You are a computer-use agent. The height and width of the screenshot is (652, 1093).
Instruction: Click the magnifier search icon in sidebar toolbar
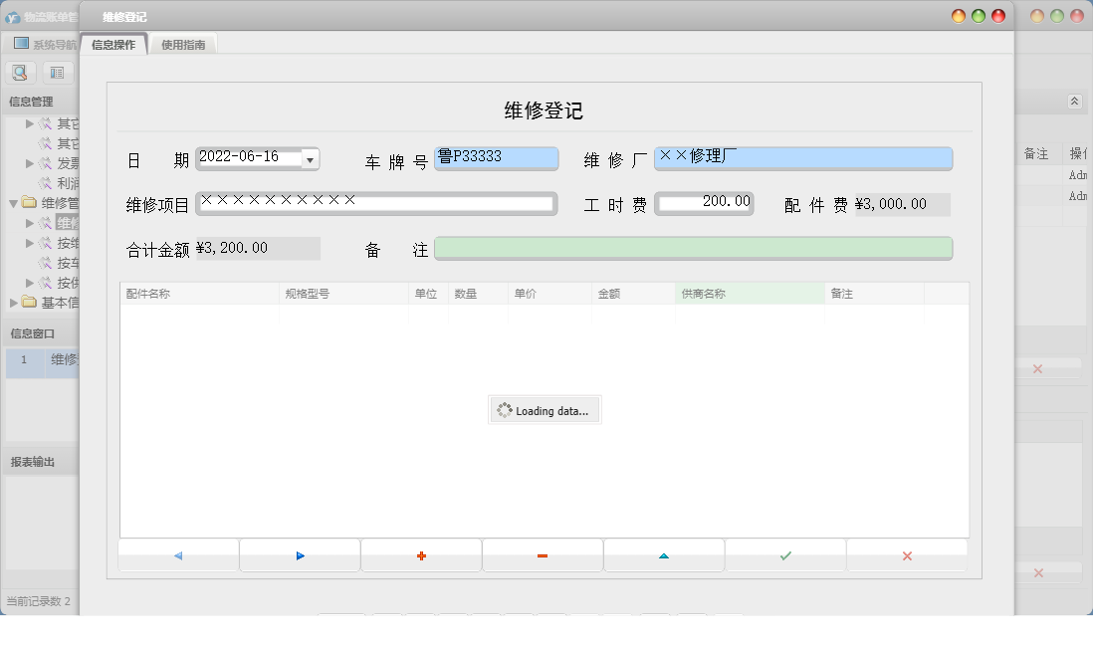[x=20, y=72]
